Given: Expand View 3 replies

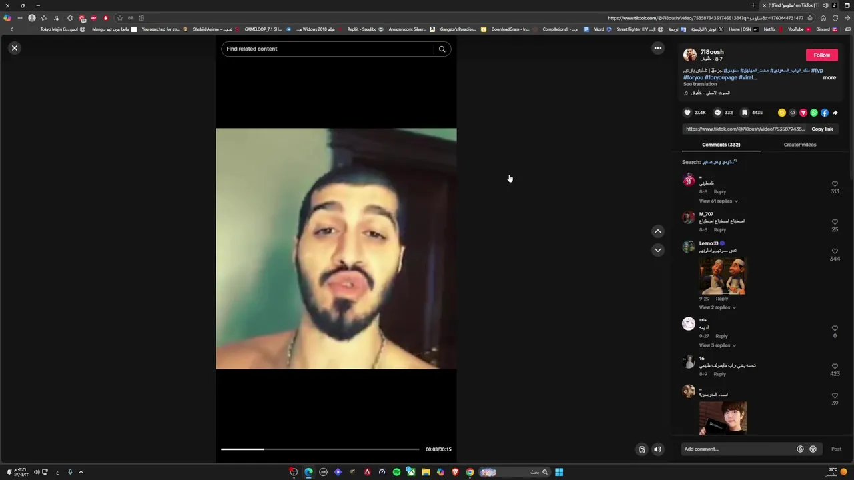Looking at the screenshot, I should point(717,345).
